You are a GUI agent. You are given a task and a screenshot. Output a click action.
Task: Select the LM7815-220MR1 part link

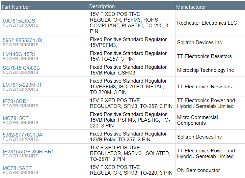[x=22, y=85]
